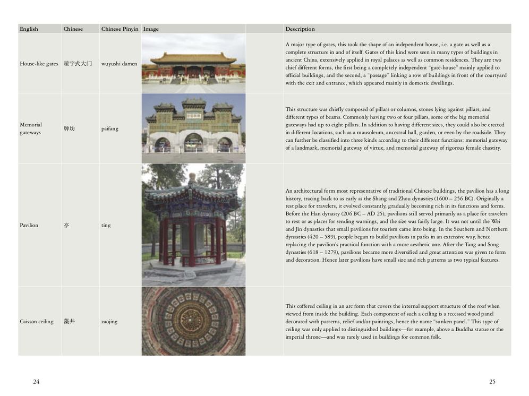The image size is (529, 396).
Task: Click page number 24
Action: (36, 382)
